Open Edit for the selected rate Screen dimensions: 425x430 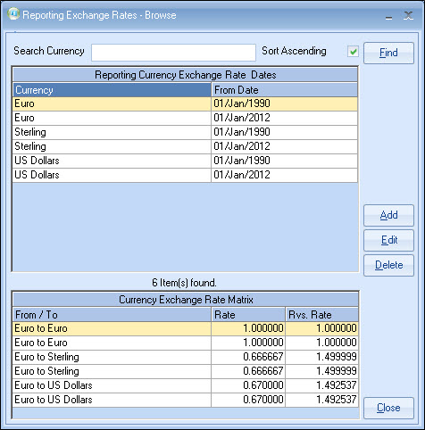pyautogui.click(x=388, y=240)
